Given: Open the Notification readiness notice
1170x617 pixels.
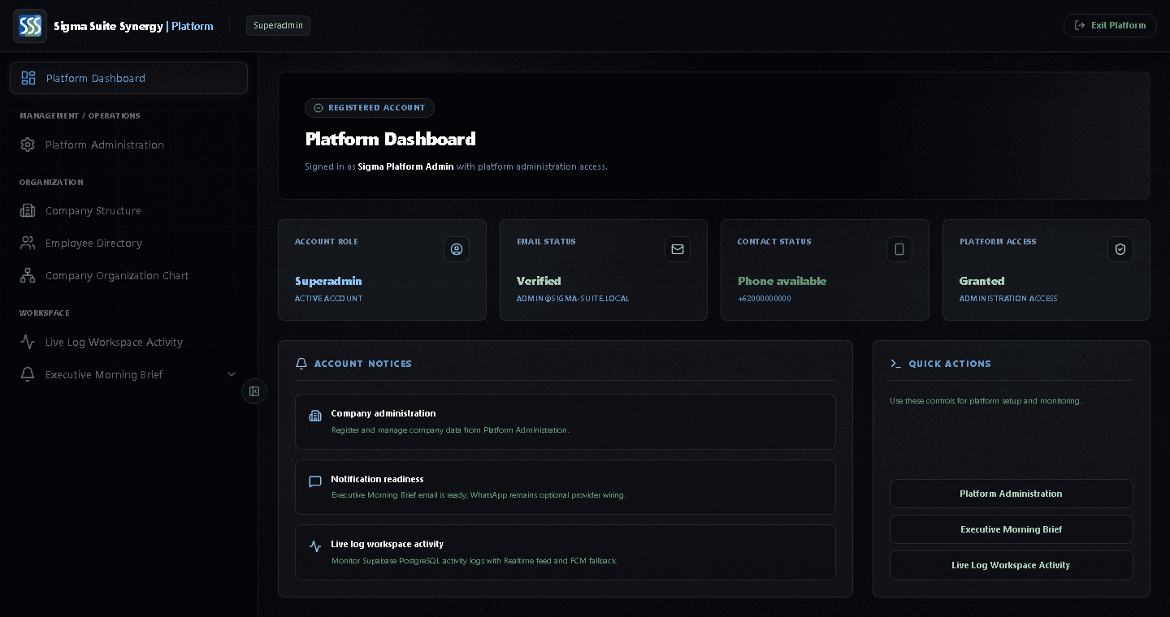Looking at the screenshot, I should click(x=565, y=487).
